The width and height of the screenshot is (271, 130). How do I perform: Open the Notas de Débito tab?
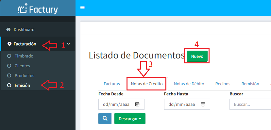(x=189, y=84)
